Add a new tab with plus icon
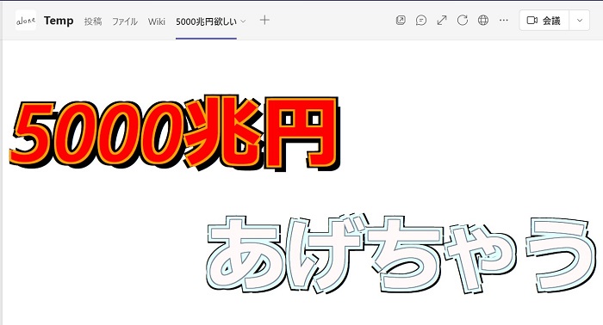 click(x=264, y=20)
